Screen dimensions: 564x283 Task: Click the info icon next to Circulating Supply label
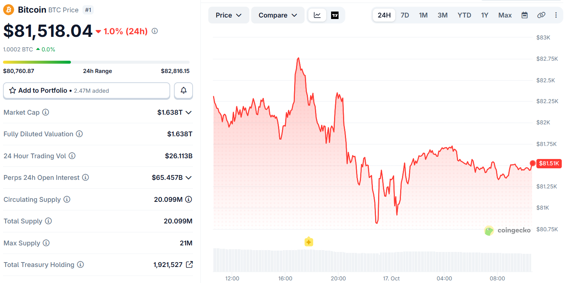click(67, 200)
